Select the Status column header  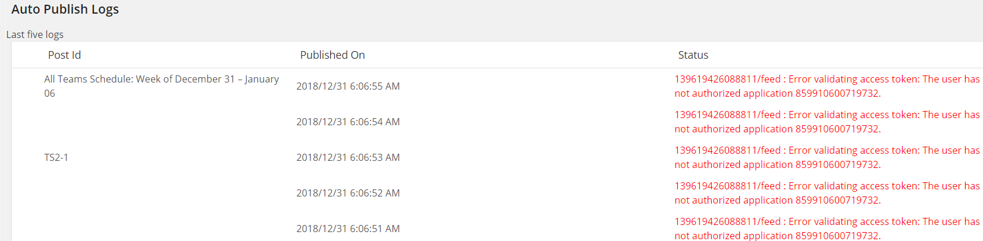point(693,55)
